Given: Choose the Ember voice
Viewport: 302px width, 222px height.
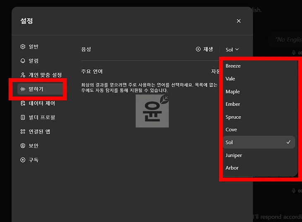Looking at the screenshot, I should coord(259,104).
